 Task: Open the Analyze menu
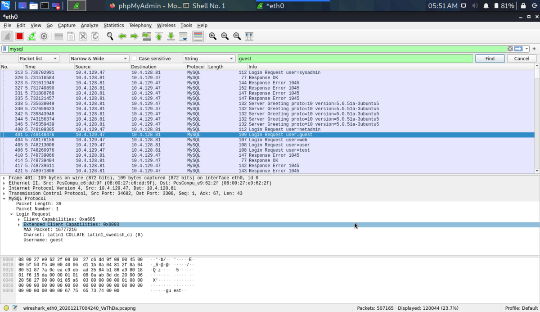point(90,26)
